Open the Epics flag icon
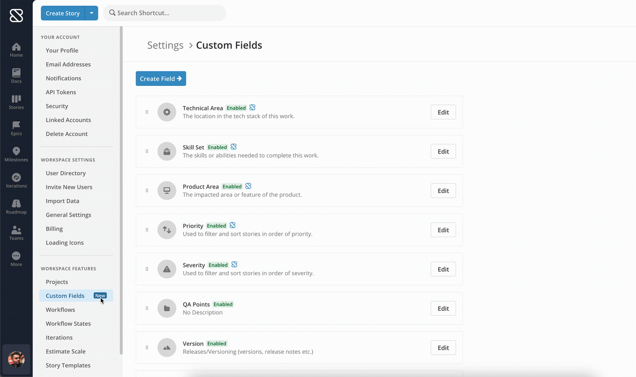This screenshot has height=377, width=636. pyautogui.click(x=16, y=128)
